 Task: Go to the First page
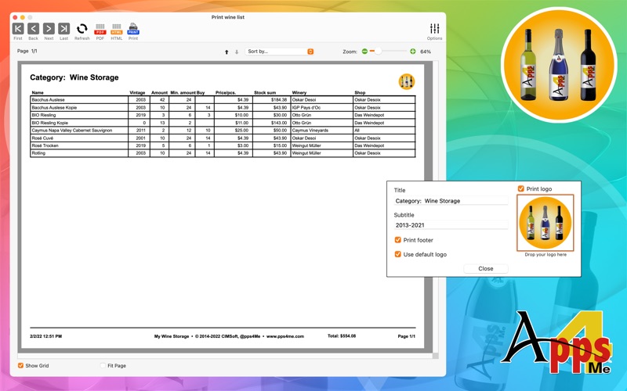pos(18,29)
